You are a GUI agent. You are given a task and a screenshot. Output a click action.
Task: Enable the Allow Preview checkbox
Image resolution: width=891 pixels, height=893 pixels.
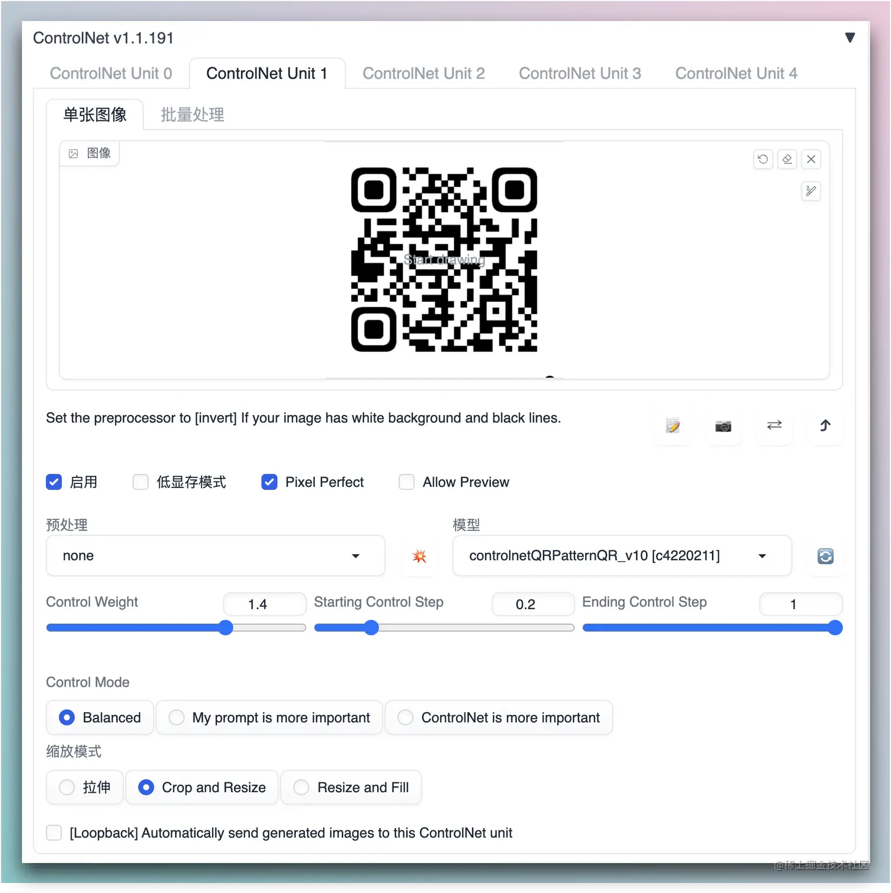pos(407,482)
